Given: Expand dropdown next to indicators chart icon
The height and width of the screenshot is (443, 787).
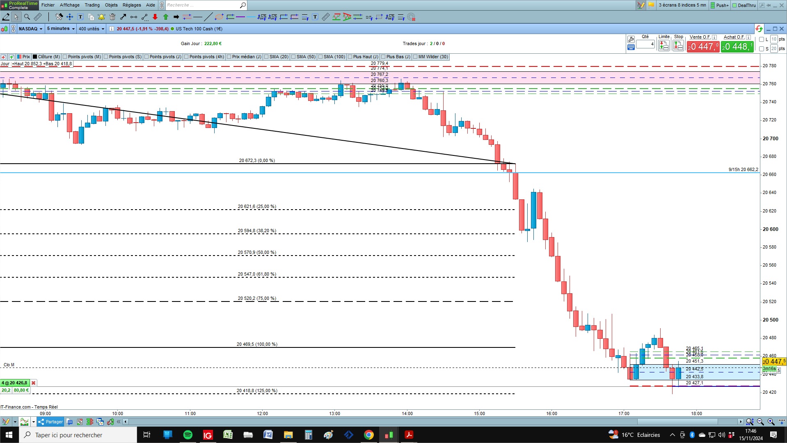Looking at the screenshot, I should pyautogui.click(x=34, y=422).
